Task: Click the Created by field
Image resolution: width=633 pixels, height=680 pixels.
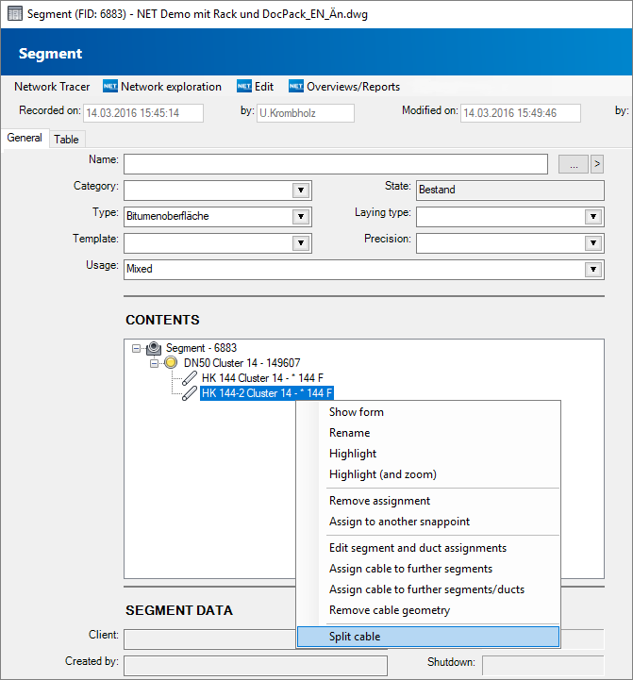Action: pyautogui.click(x=256, y=666)
